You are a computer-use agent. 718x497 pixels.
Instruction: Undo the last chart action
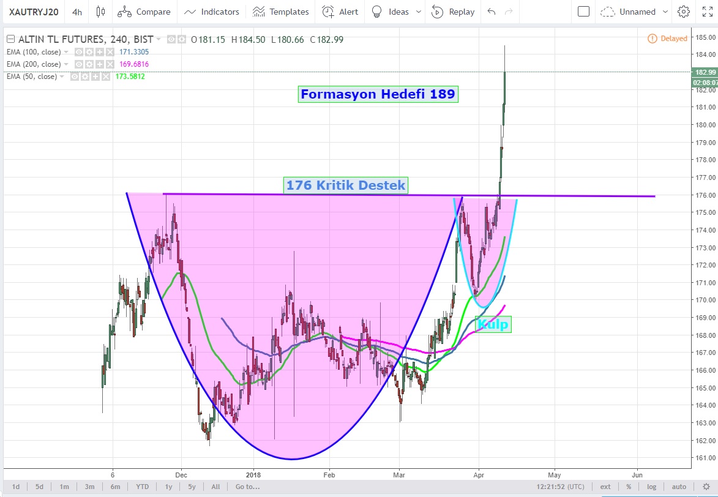tap(491, 12)
